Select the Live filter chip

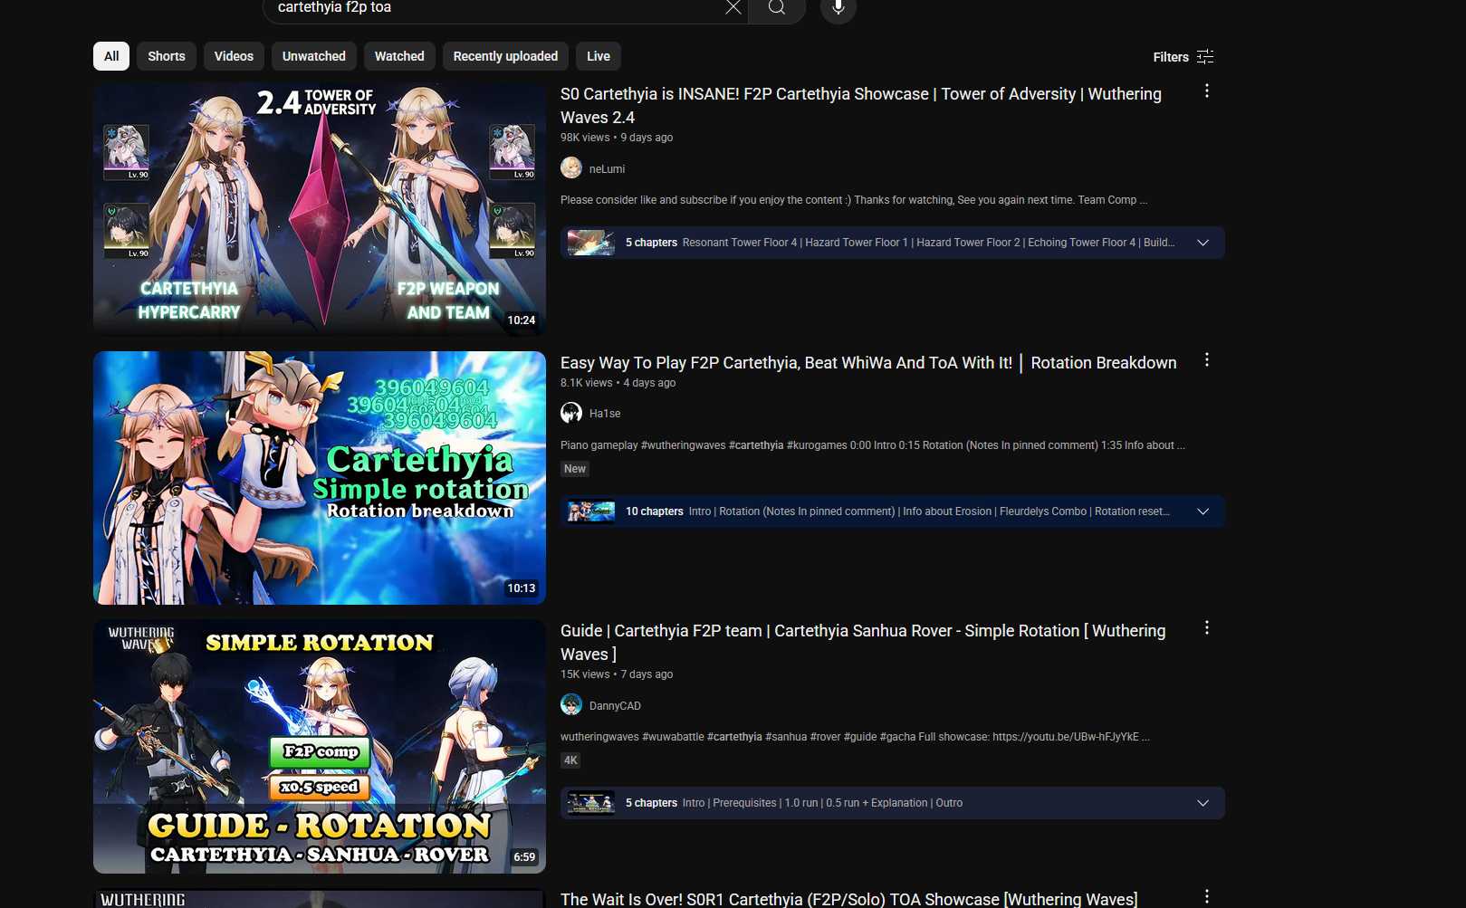pos(599,56)
